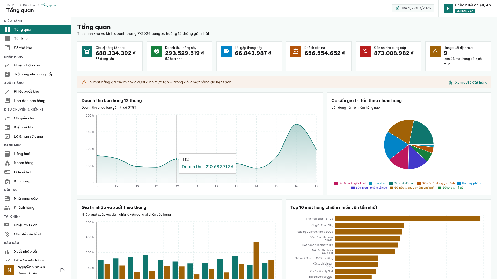Open the user menu Chào buổi chiều, An
Screen dimensions: 497x279
(467, 8)
